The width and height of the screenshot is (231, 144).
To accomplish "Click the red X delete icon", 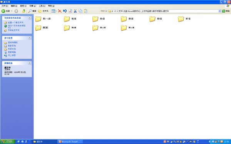I will 60,11.
